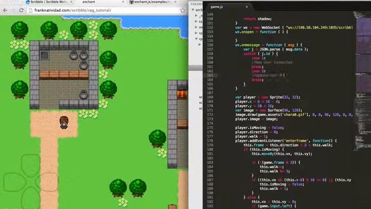Click the franknatividad.com address bar
This screenshot has height=209, width=371.
[107, 10]
